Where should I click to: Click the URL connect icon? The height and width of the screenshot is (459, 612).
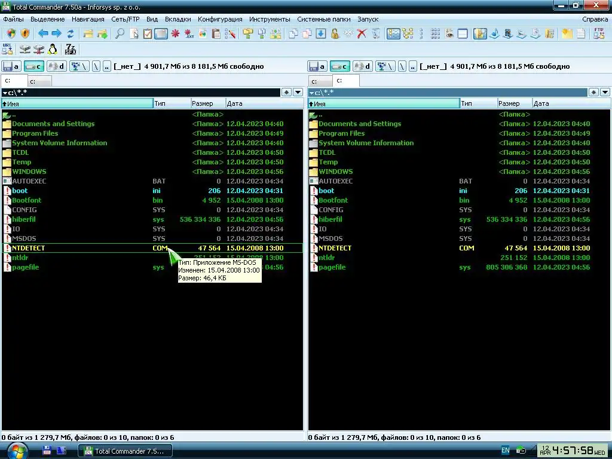(7, 49)
